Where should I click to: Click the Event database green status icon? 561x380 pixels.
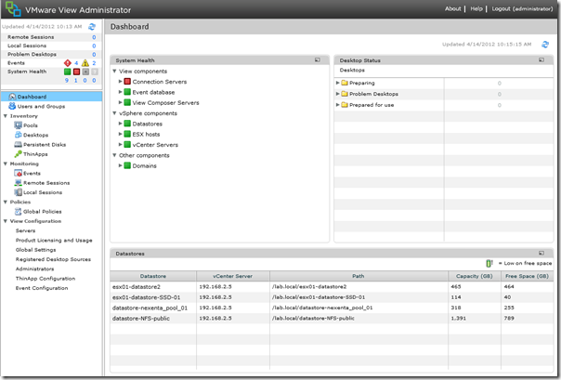tap(127, 92)
